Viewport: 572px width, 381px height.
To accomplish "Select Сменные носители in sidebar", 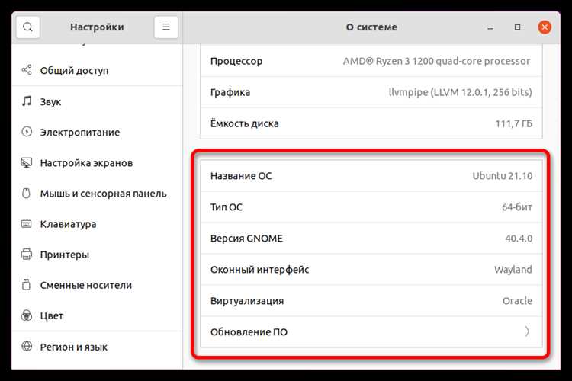I will 97,285.
